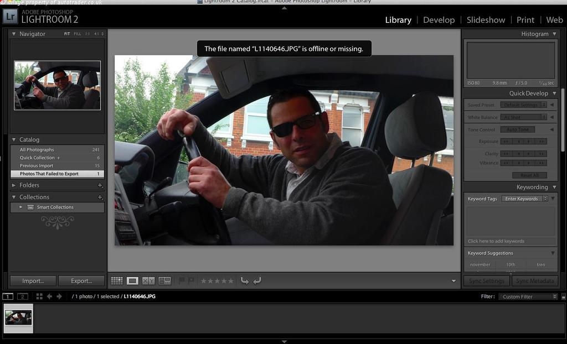
Task: Click the Navigator preview image
Action: pos(58,85)
